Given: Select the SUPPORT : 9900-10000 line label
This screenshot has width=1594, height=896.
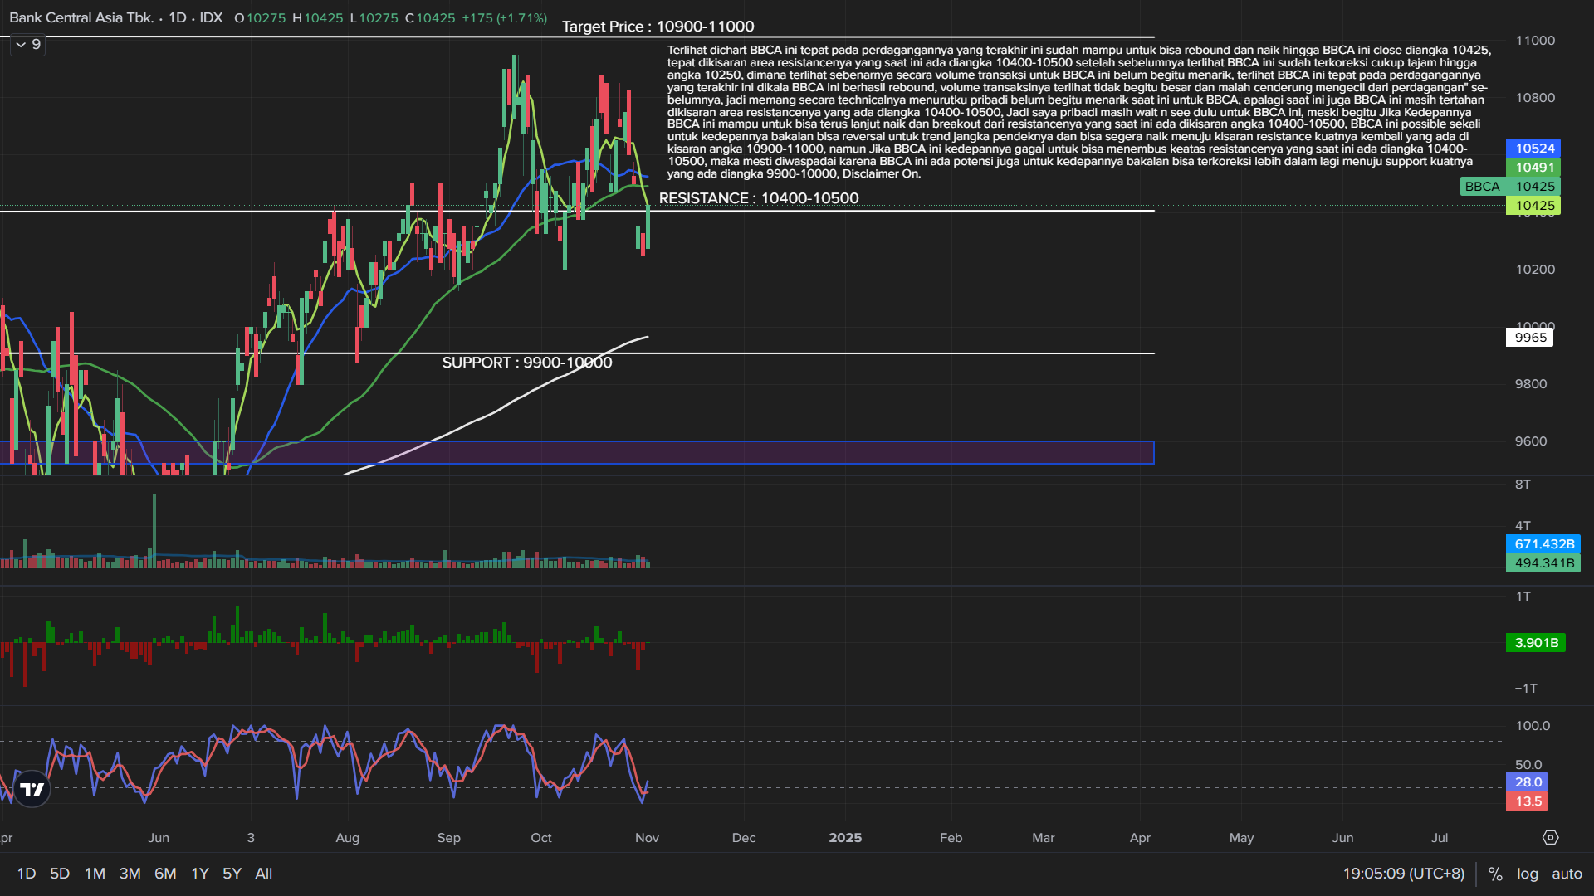Looking at the screenshot, I should click(x=526, y=363).
